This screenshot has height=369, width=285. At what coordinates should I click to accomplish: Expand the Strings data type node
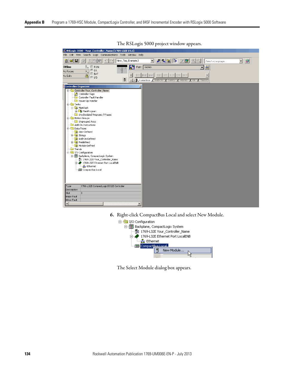pyautogui.click(x=72, y=135)
